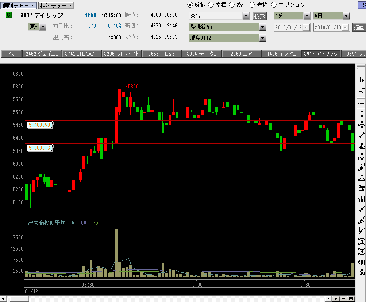Open the 2359 コア tab

click(242, 54)
